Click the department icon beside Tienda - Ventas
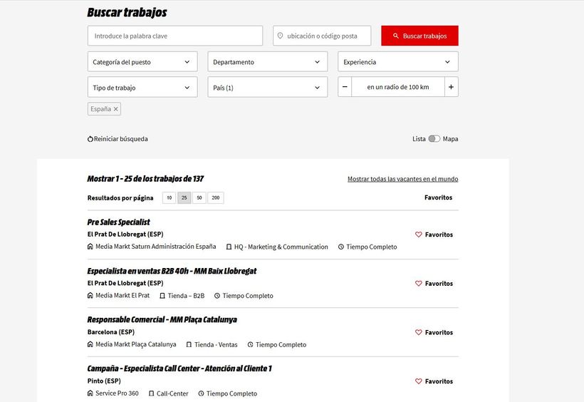The width and height of the screenshot is (584, 402). tap(189, 344)
